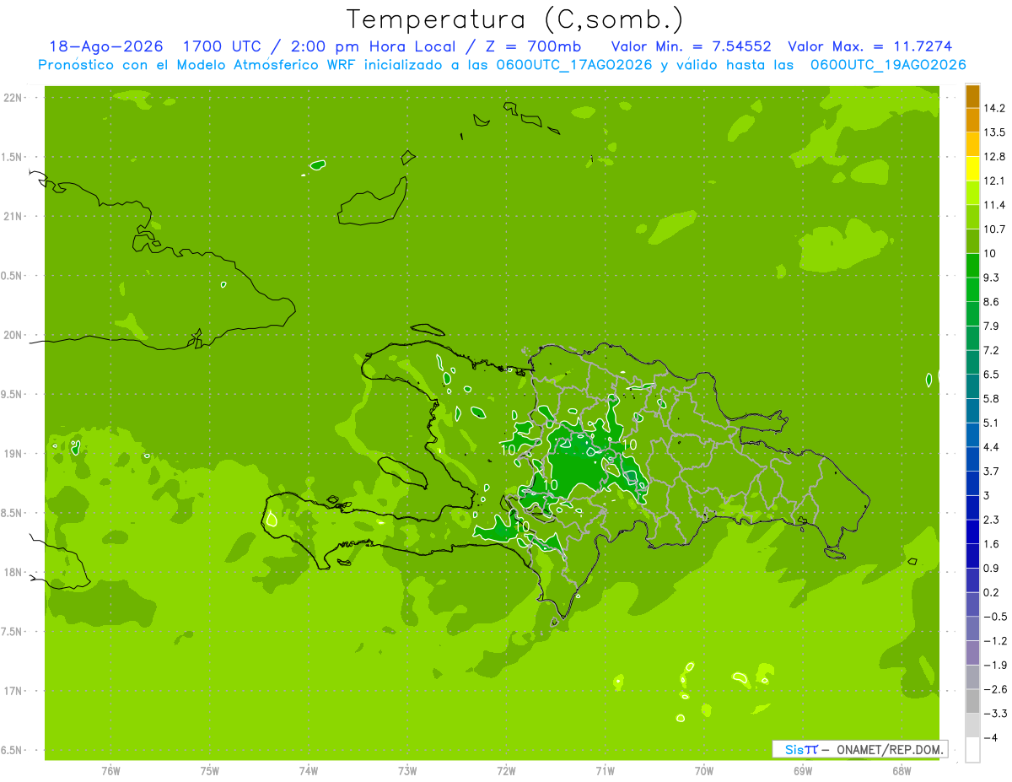Click the longitude label '71W'
The height and width of the screenshot is (782, 1012).
605,771
